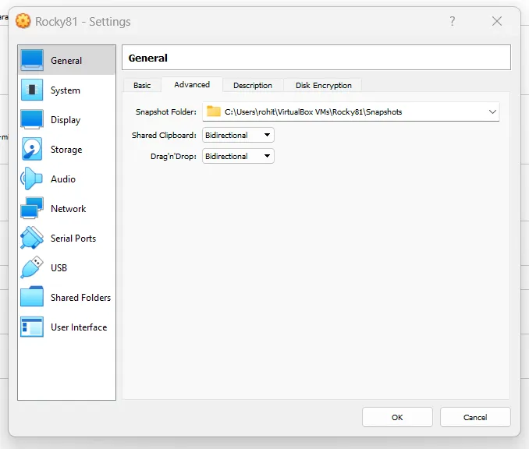Click the VirtualBox gear icon in the title bar
Viewport: 529px width, 449px height.
[23, 21]
